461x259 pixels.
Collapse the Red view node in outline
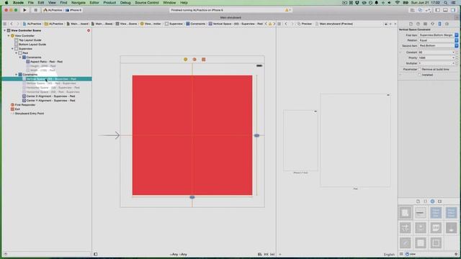pyautogui.click(x=17, y=53)
